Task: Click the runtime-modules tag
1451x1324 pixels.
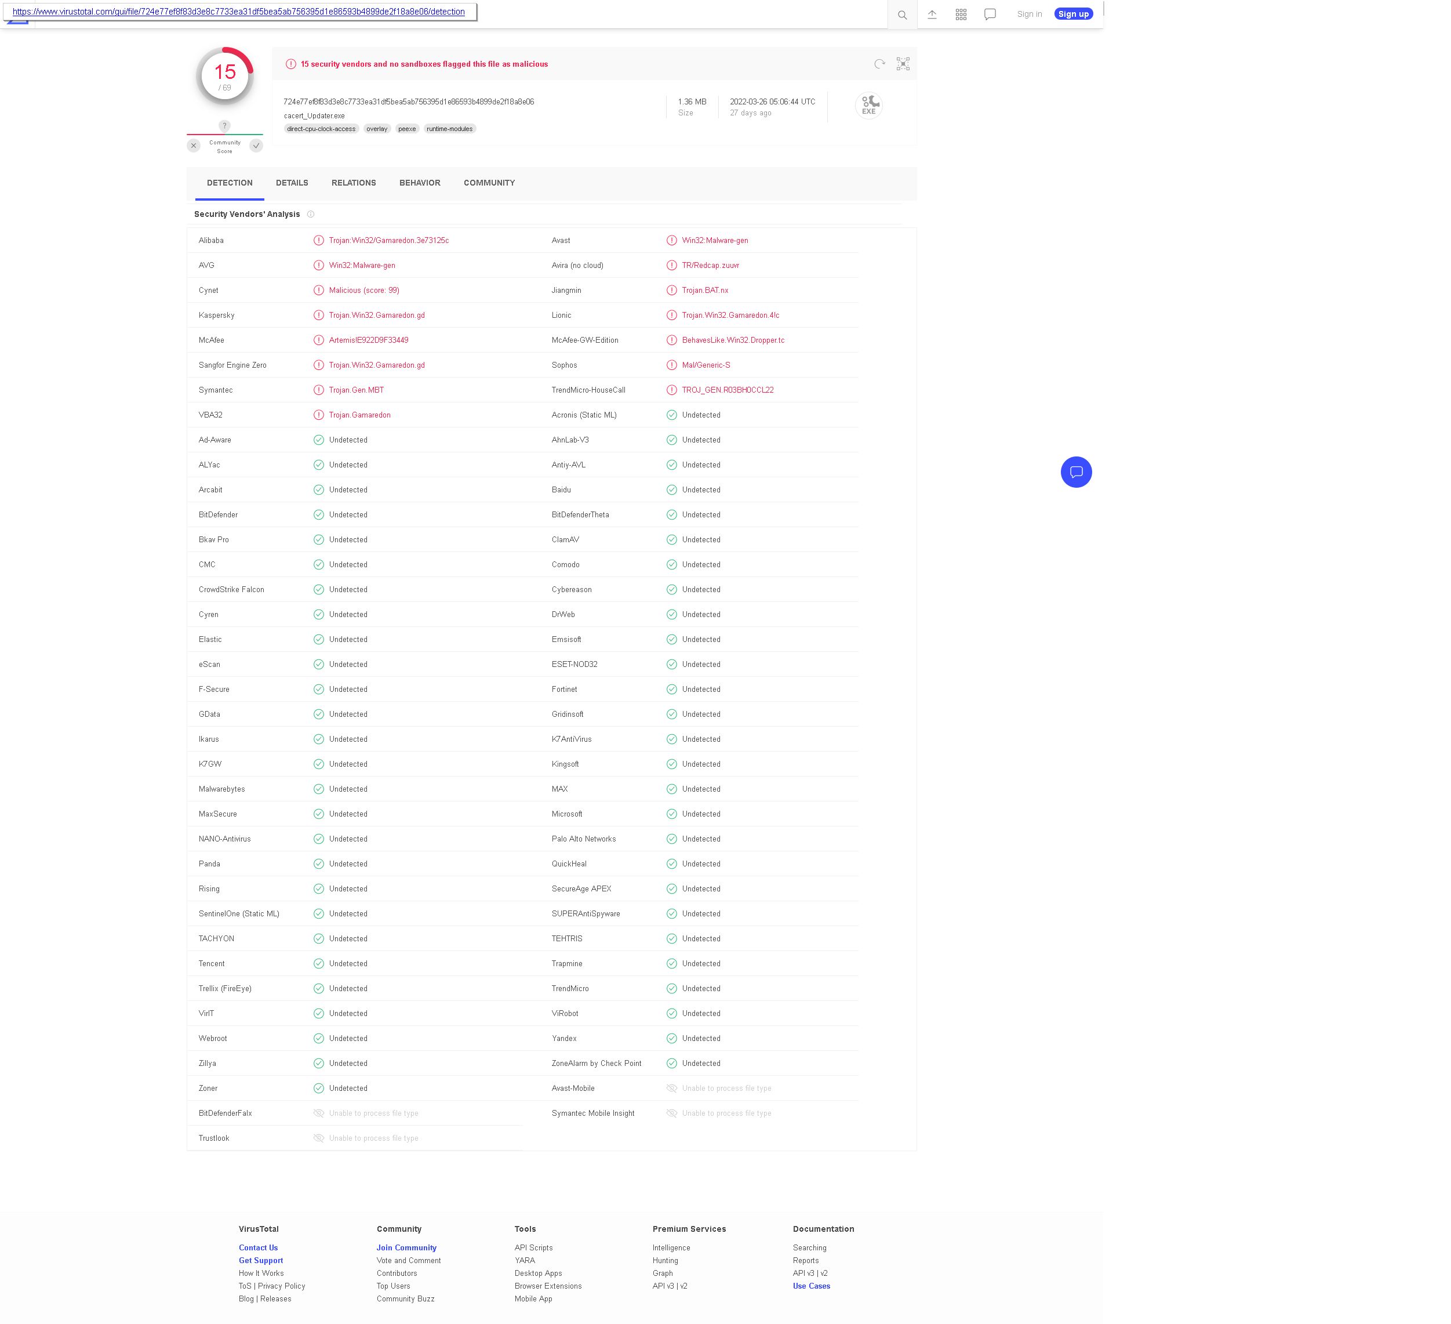Action: [450, 129]
